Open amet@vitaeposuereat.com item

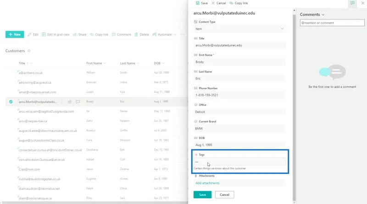(x=38, y=92)
